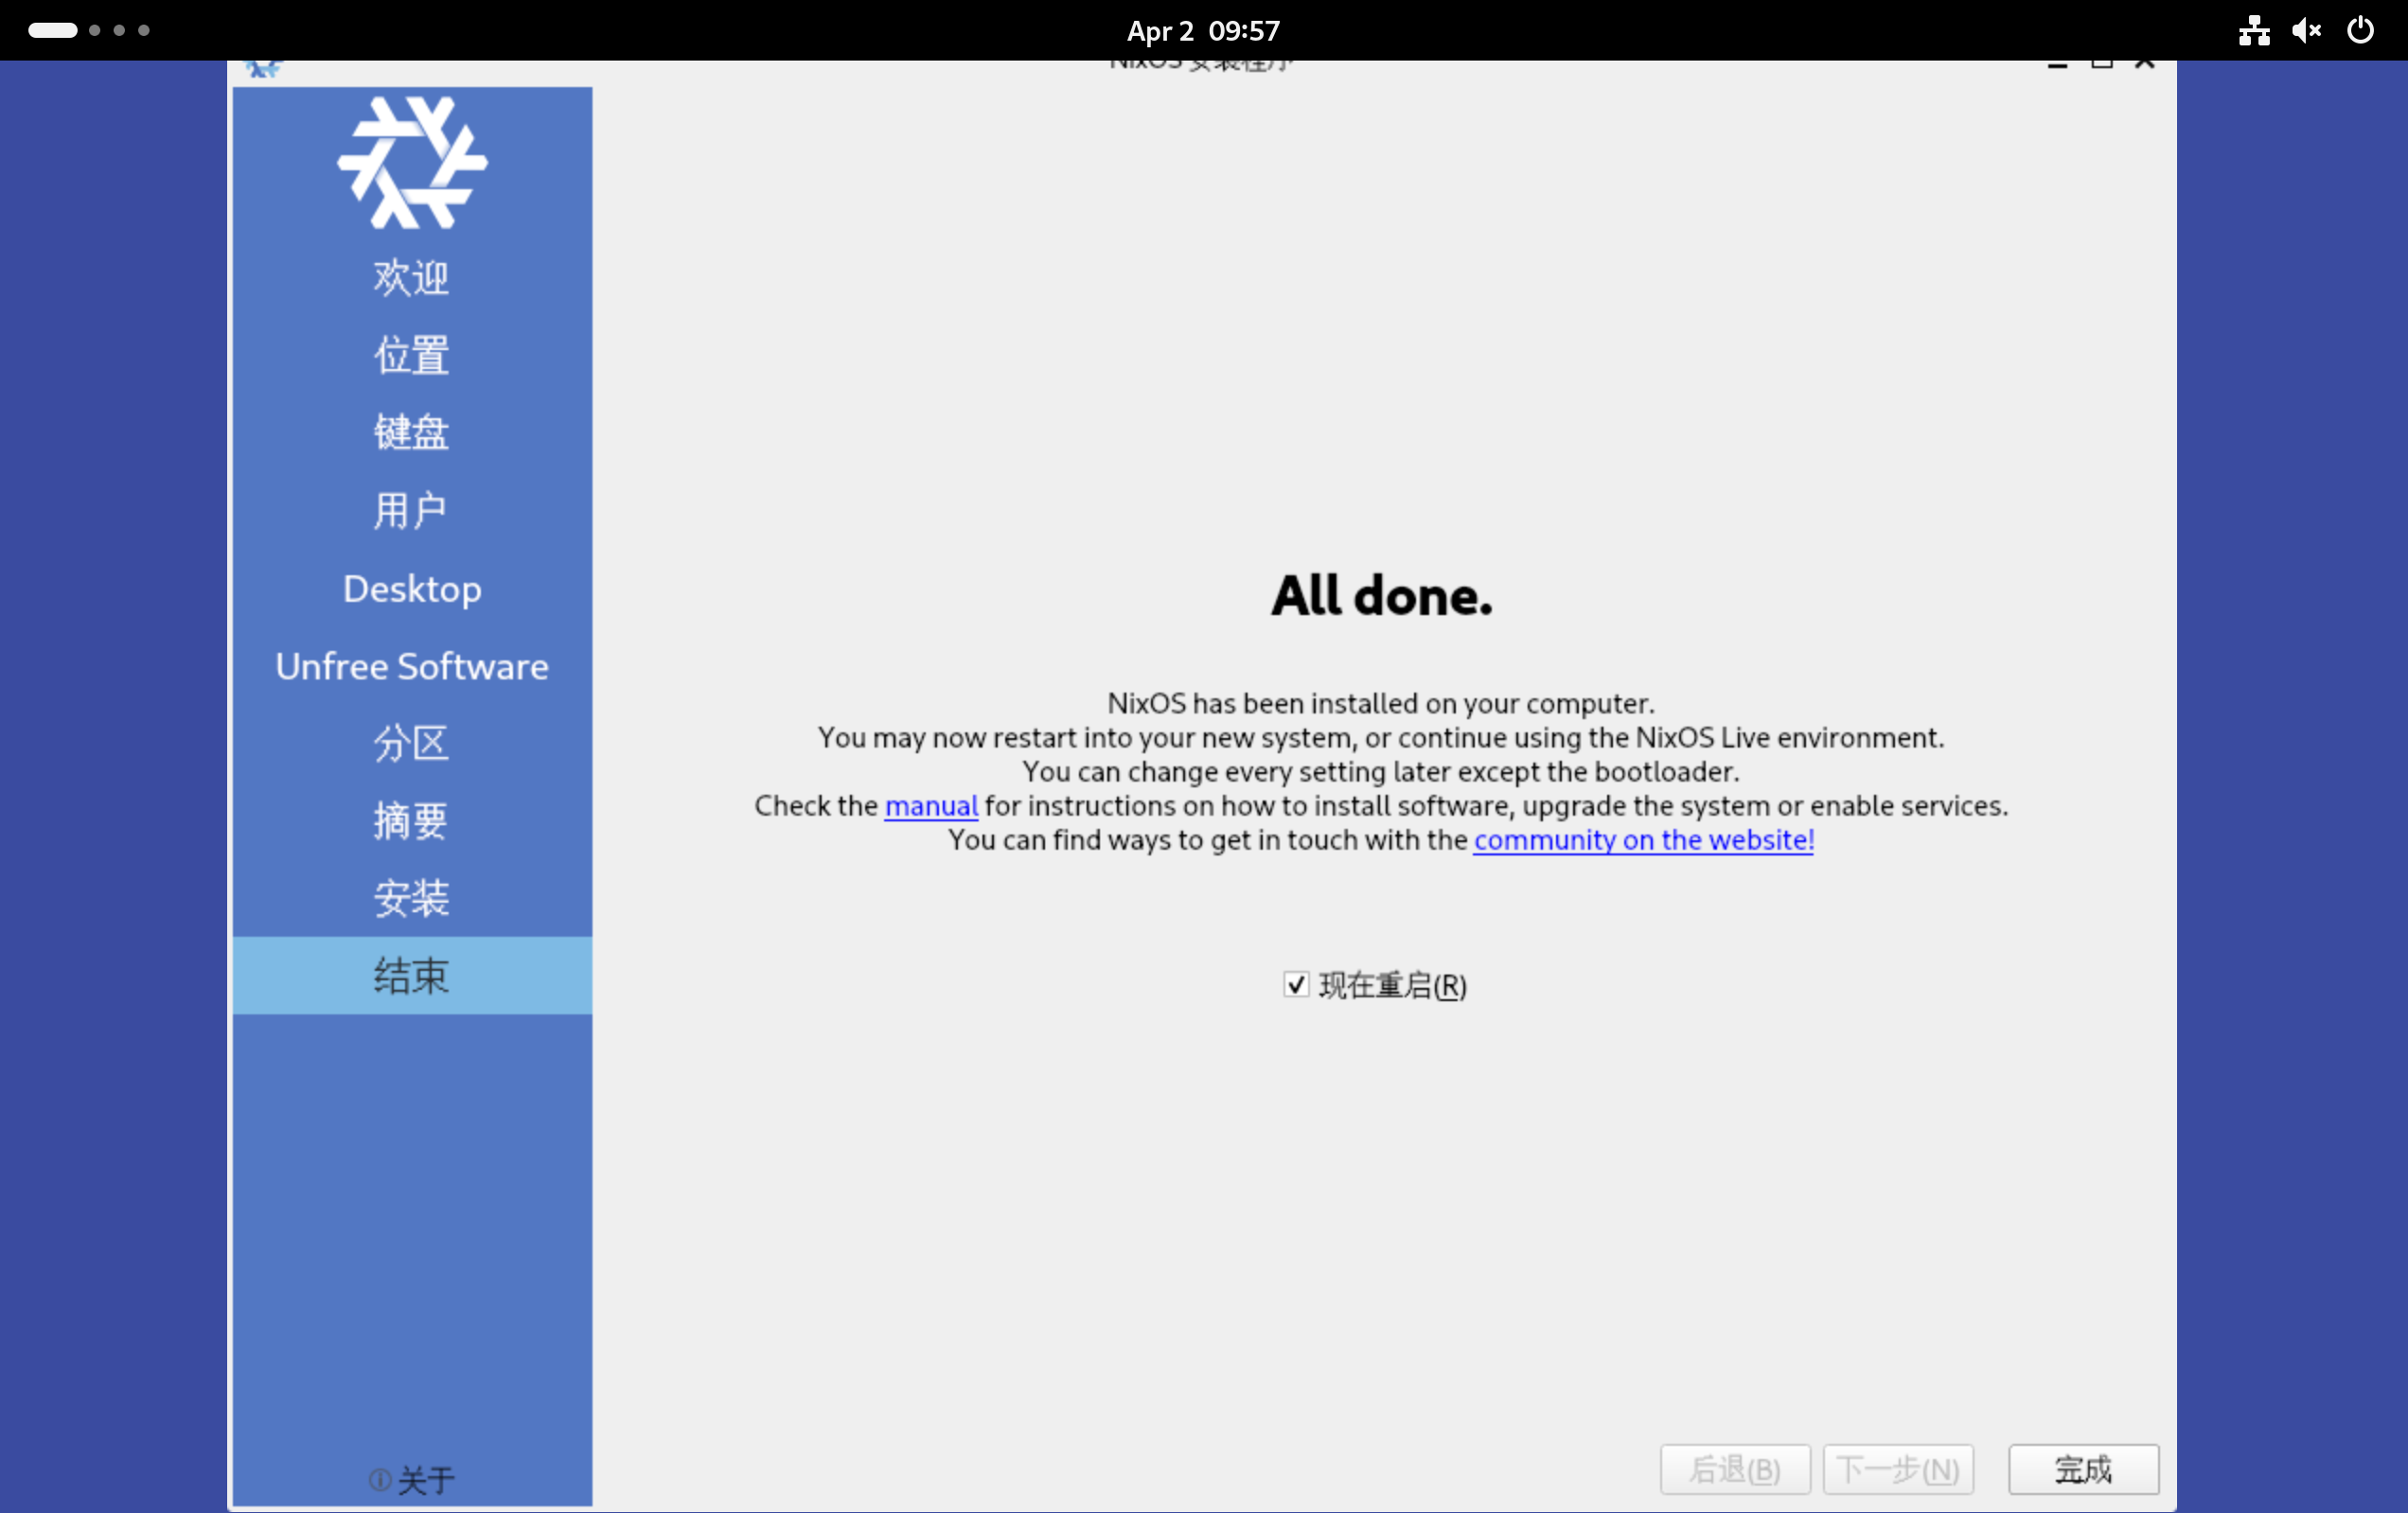Open the Desktop step in sidebar
This screenshot has width=2408, height=1513.
pyautogui.click(x=412, y=589)
